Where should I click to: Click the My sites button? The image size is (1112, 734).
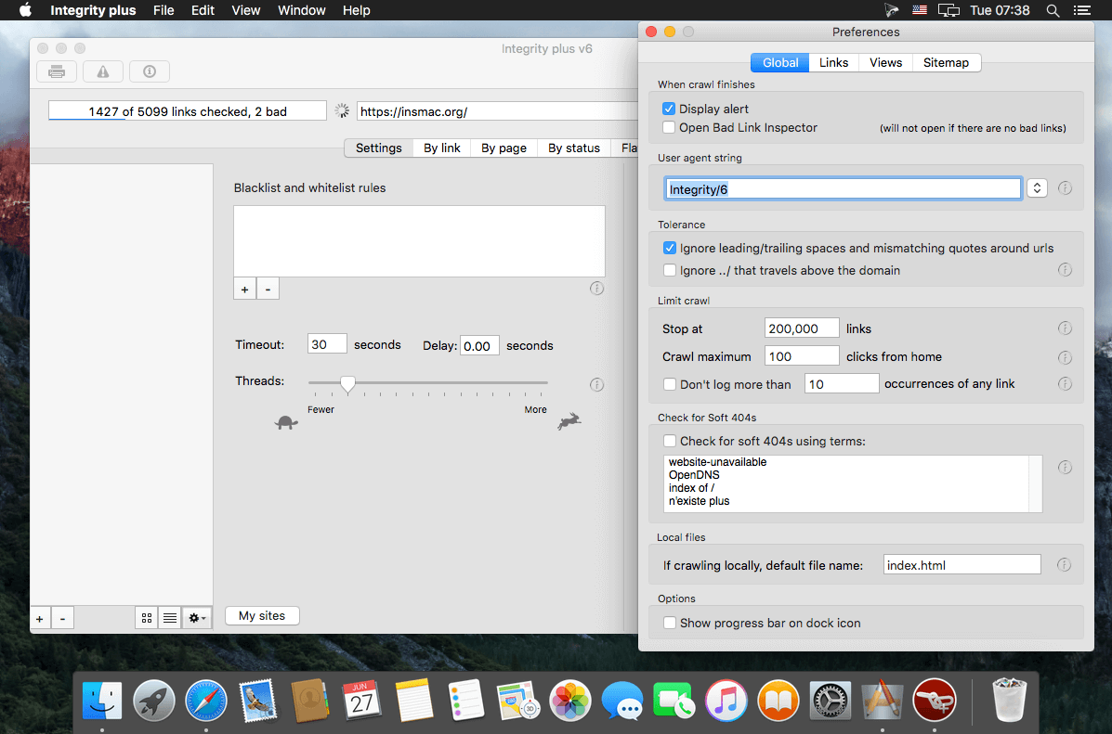pyautogui.click(x=262, y=615)
